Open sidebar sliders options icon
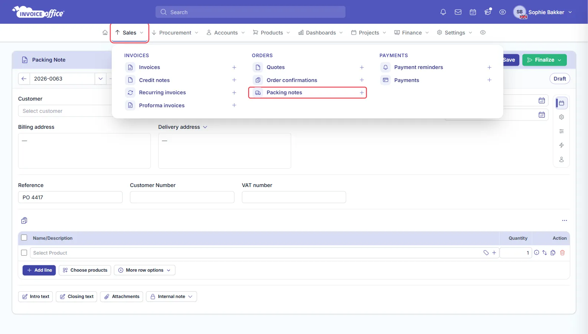 coord(561,131)
